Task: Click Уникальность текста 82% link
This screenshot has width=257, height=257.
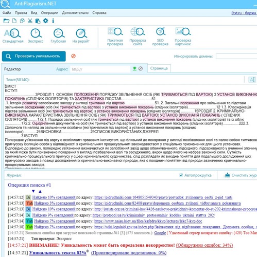Action: [58, 253]
